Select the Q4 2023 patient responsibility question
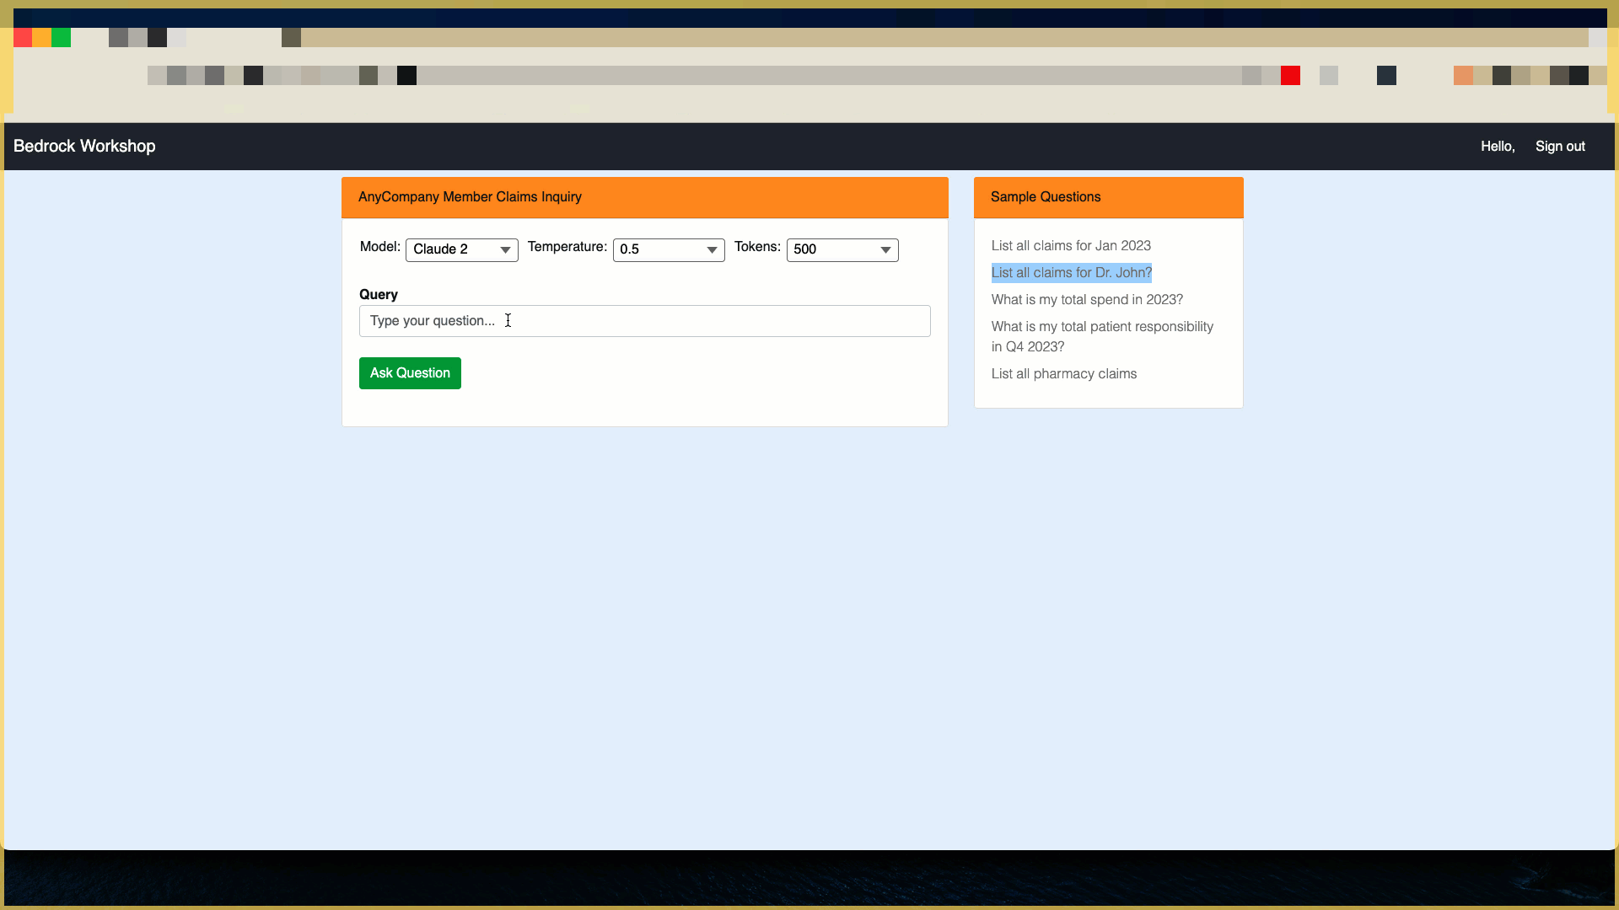Screen dimensions: 1619x910 click(1101, 336)
